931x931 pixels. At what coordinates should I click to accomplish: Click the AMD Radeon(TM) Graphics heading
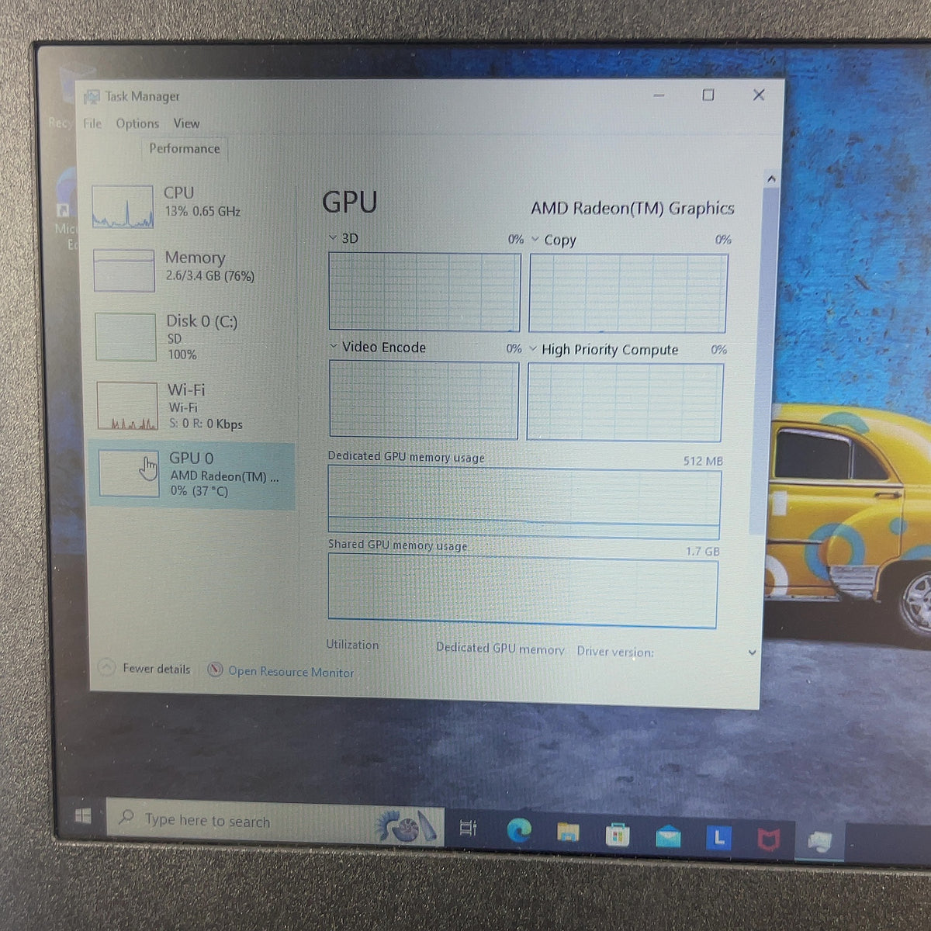click(x=632, y=208)
